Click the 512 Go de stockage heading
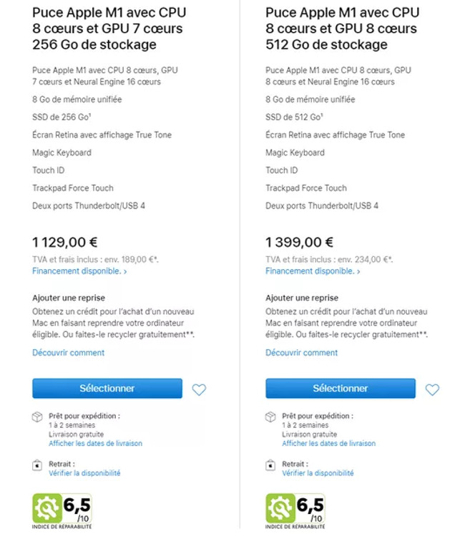 click(x=342, y=29)
